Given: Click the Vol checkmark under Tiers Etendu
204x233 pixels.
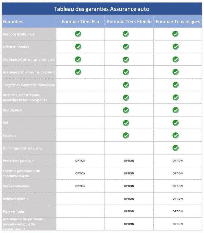Looking at the screenshot, I should click(x=126, y=123).
